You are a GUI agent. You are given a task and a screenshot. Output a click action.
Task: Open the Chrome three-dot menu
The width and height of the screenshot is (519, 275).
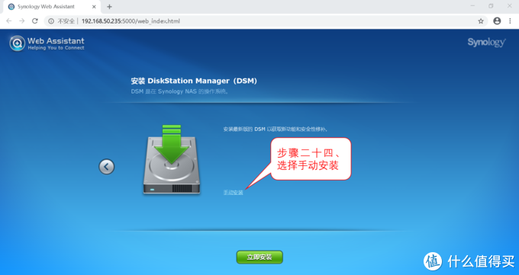click(x=510, y=21)
